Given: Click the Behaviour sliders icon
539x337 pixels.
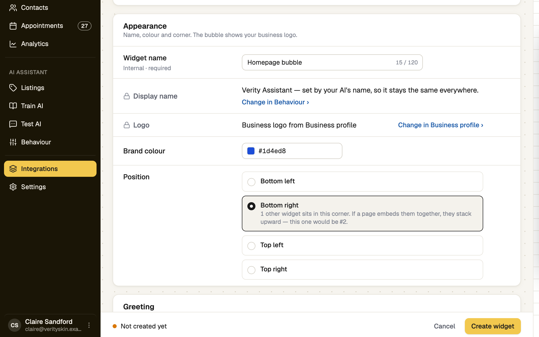Looking at the screenshot, I should 13,142.
